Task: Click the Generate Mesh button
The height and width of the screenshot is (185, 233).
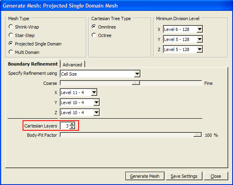Action: [145, 176]
